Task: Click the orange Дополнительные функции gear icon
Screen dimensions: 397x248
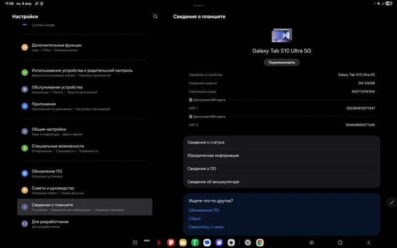Action: 24,47
